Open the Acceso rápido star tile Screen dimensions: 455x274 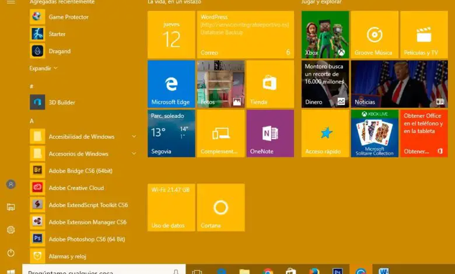click(325, 134)
